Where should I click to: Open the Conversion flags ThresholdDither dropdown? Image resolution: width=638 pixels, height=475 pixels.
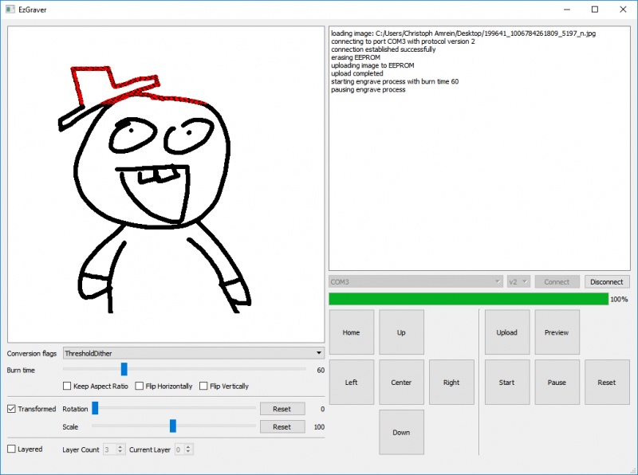pyautogui.click(x=194, y=353)
